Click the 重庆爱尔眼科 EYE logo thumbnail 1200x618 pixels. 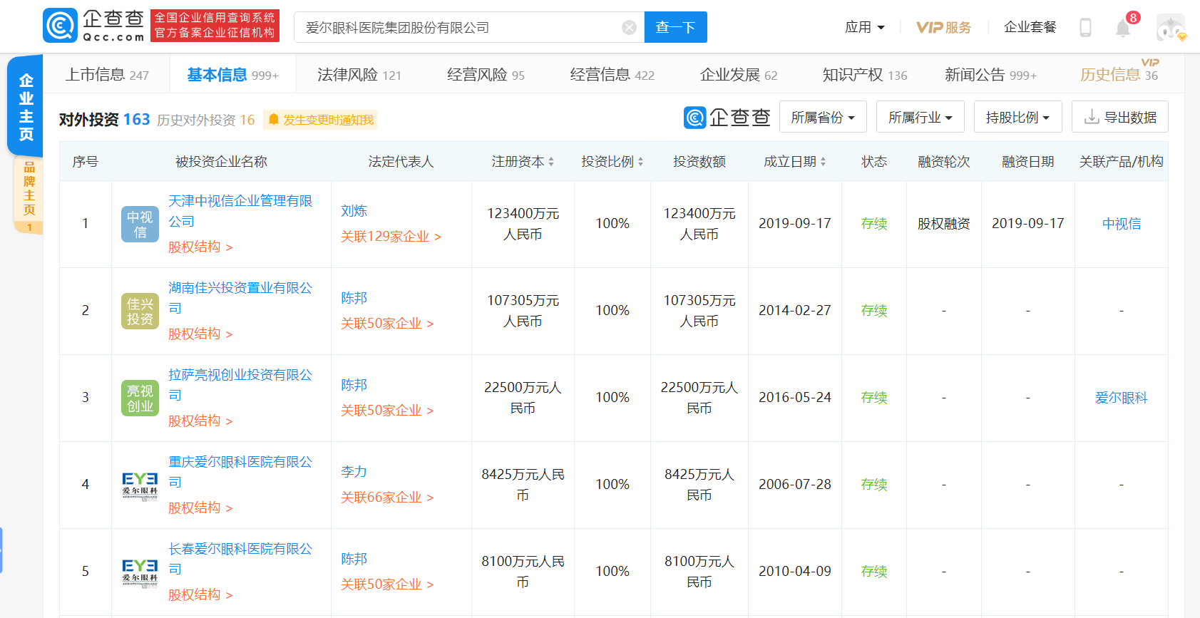[140, 485]
